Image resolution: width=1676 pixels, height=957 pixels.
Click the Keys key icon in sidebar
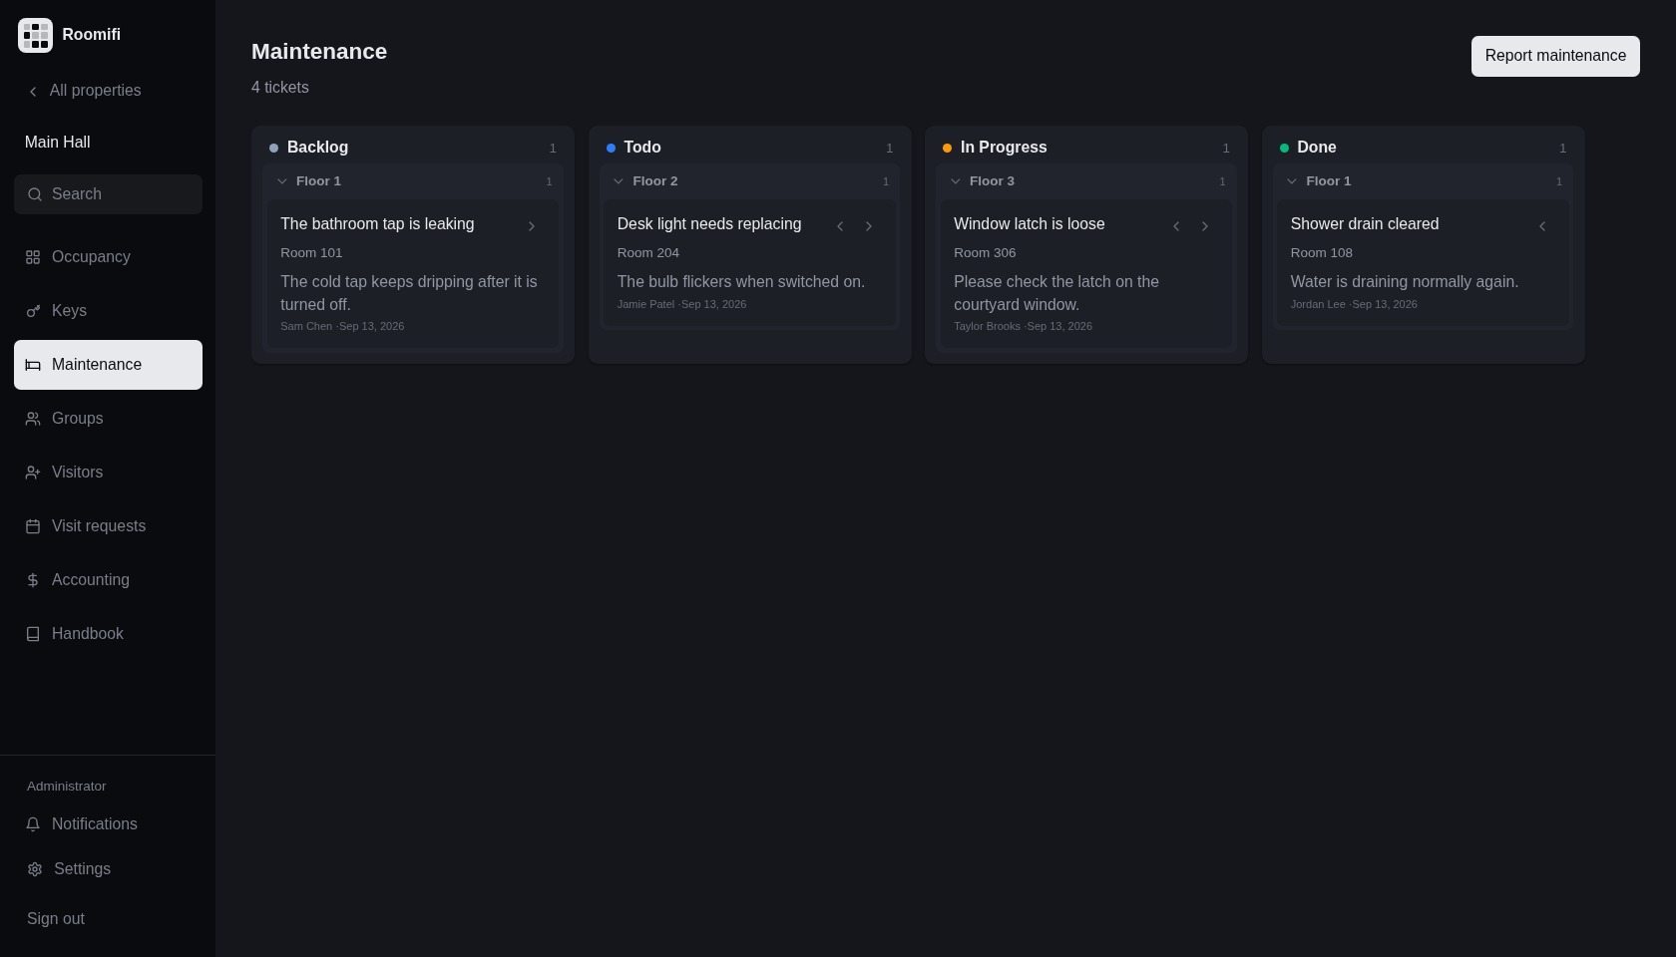(33, 311)
